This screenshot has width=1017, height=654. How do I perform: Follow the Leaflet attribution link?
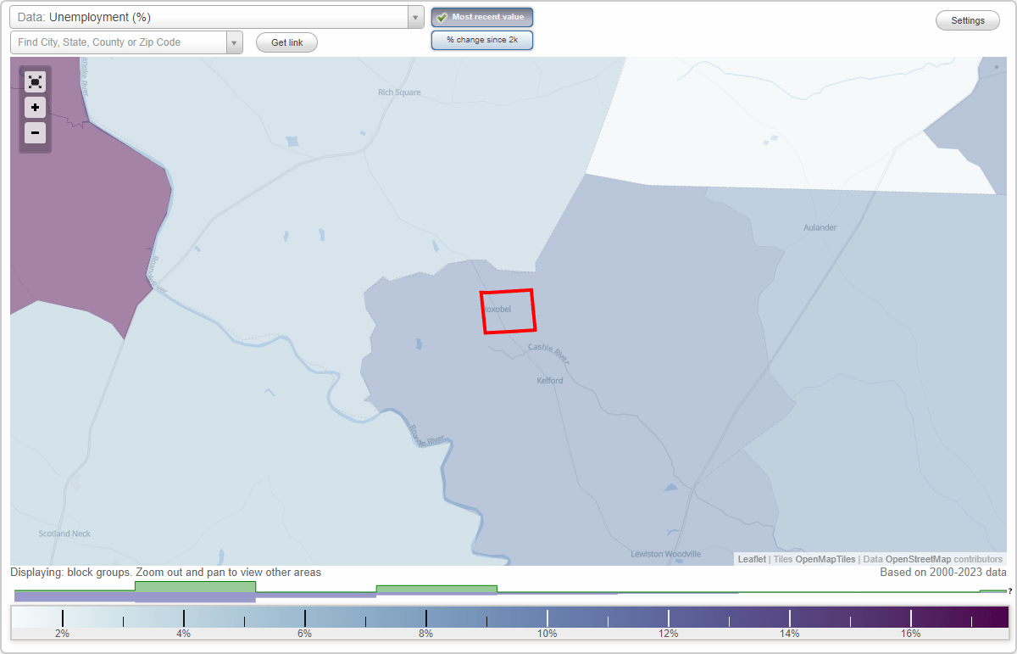point(751,559)
